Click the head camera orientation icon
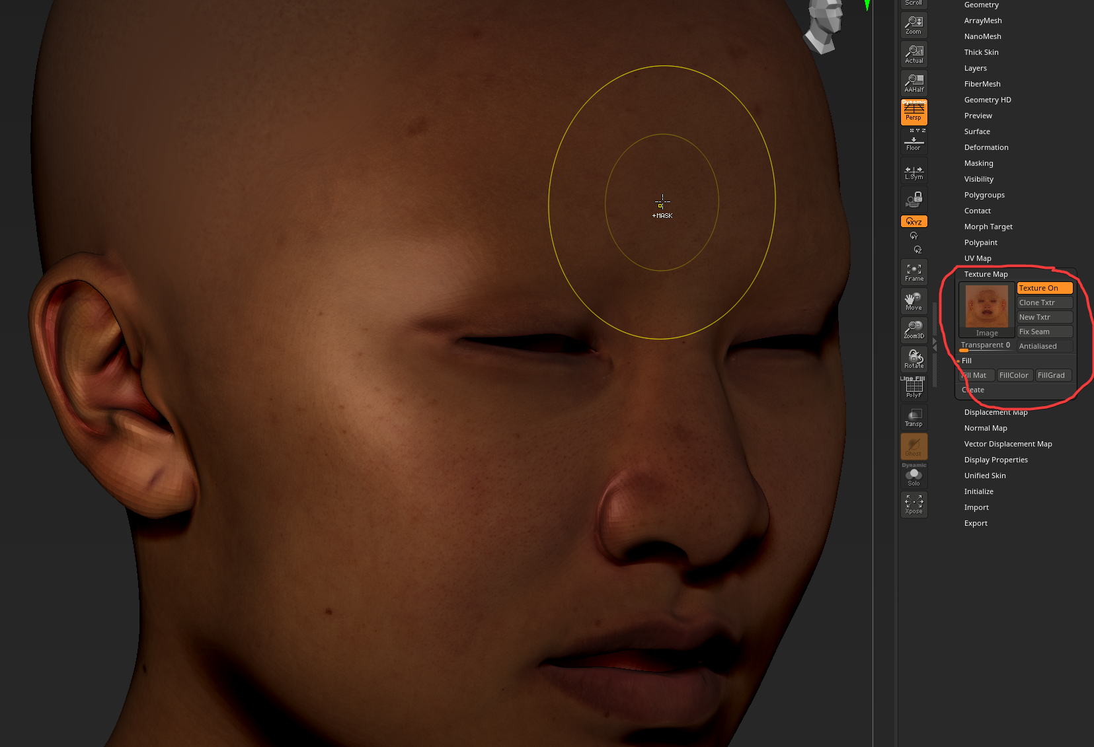1094x747 pixels. (824, 25)
